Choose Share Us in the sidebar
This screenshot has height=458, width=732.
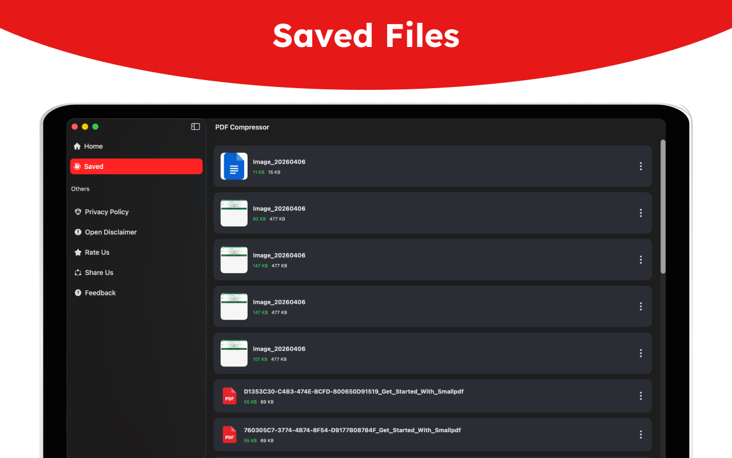(x=94, y=273)
